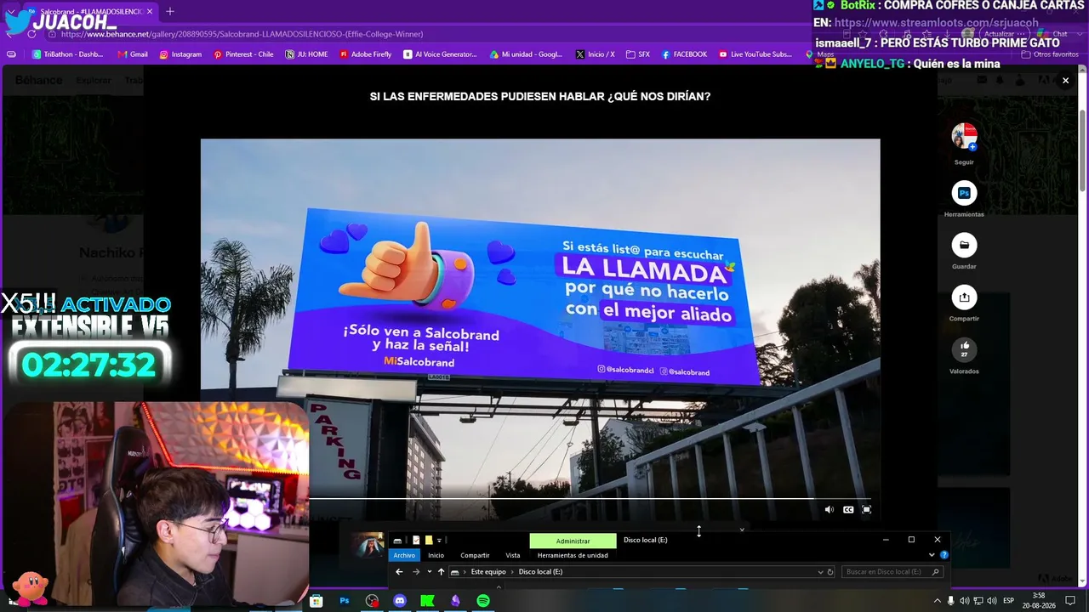Click the Buscar en Disco local search box

pyautogui.click(x=892, y=572)
